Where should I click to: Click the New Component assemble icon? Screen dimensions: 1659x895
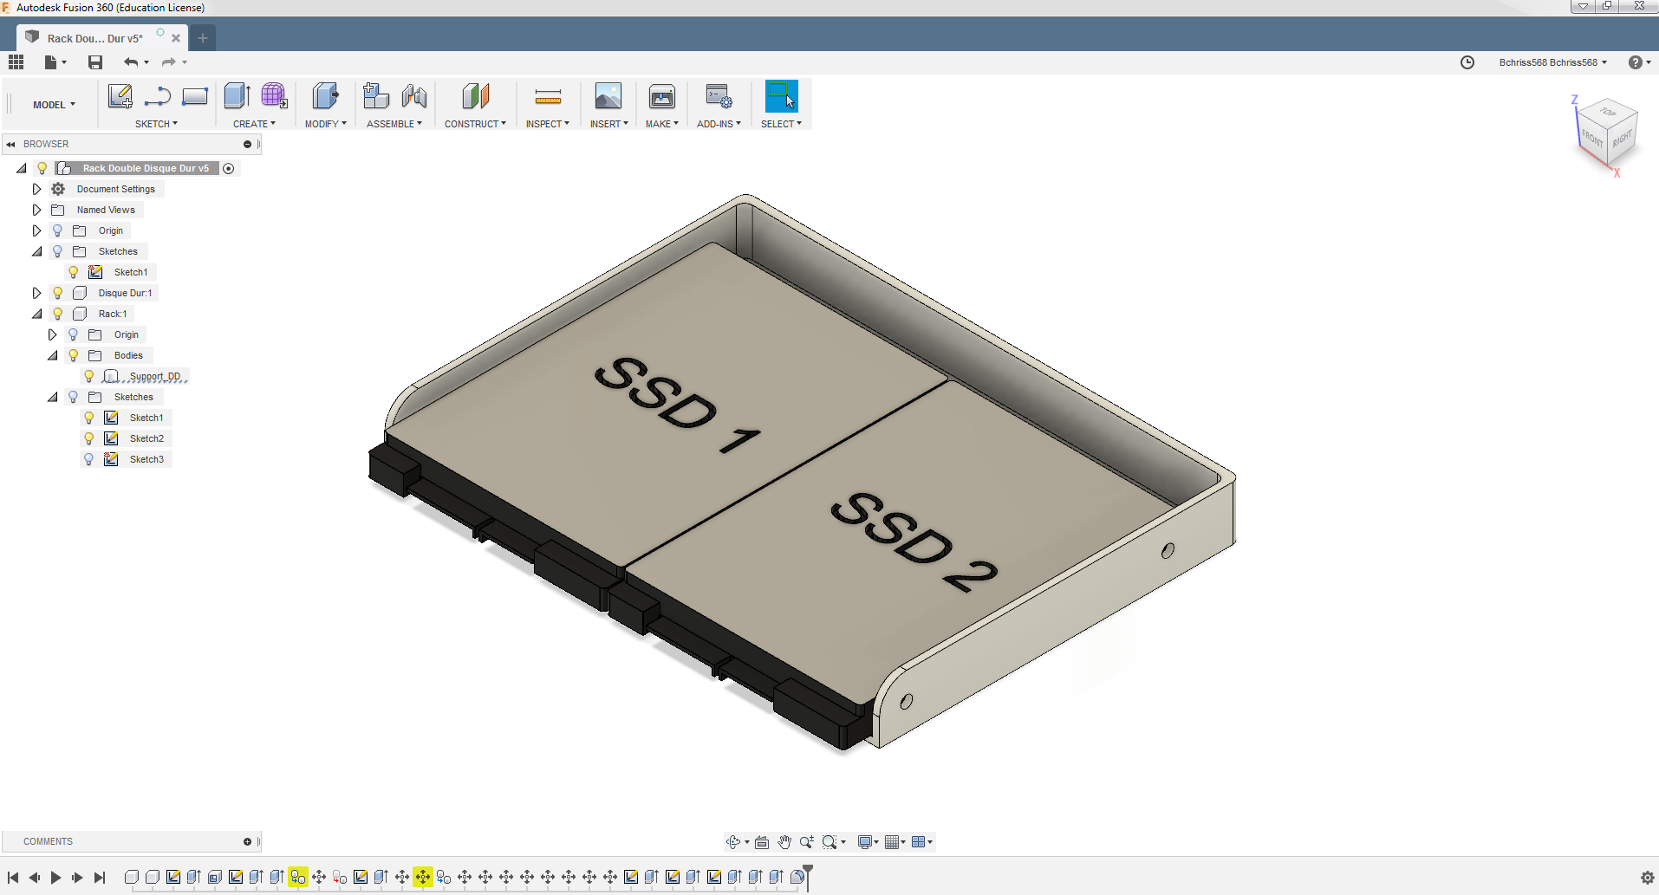click(x=376, y=96)
